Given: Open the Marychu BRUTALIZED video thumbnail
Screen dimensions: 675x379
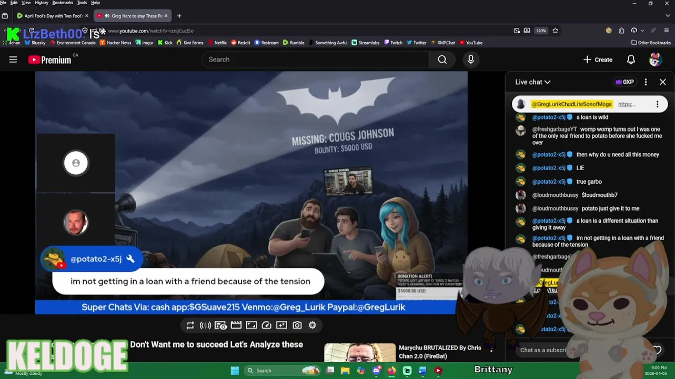Looking at the screenshot, I should click(x=360, y=353).
